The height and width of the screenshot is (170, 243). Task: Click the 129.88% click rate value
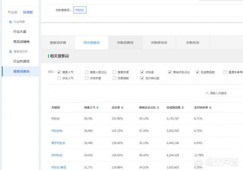(117, 167)
